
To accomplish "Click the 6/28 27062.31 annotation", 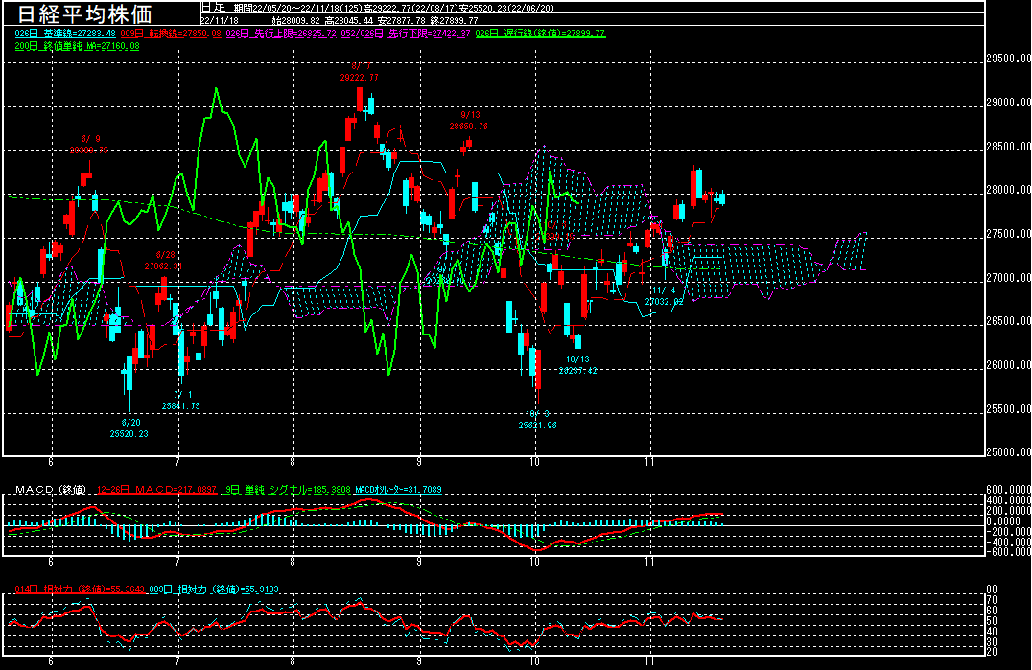I will click(163, 261).
